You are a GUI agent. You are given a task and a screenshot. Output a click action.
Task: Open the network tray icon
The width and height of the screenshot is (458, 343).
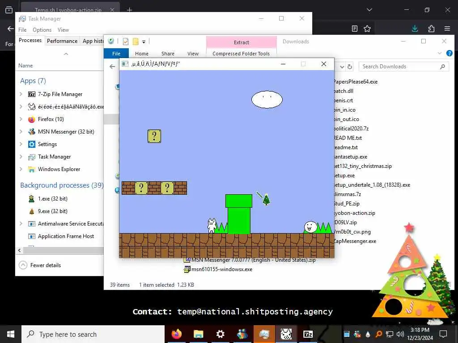tap(390, 334)
